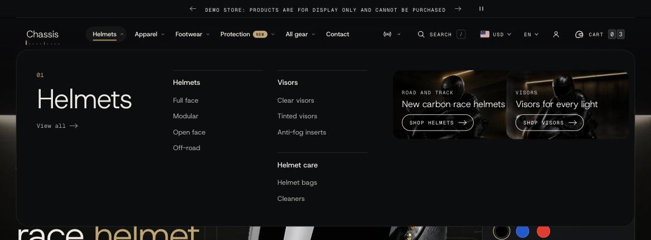Show the next announcement with the right arrow
Image resolution: width=651 pixels, height=240 pixels.
pos(458,9)
